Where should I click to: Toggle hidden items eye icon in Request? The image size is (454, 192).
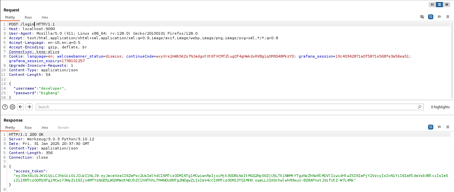(x=422, y=17)
